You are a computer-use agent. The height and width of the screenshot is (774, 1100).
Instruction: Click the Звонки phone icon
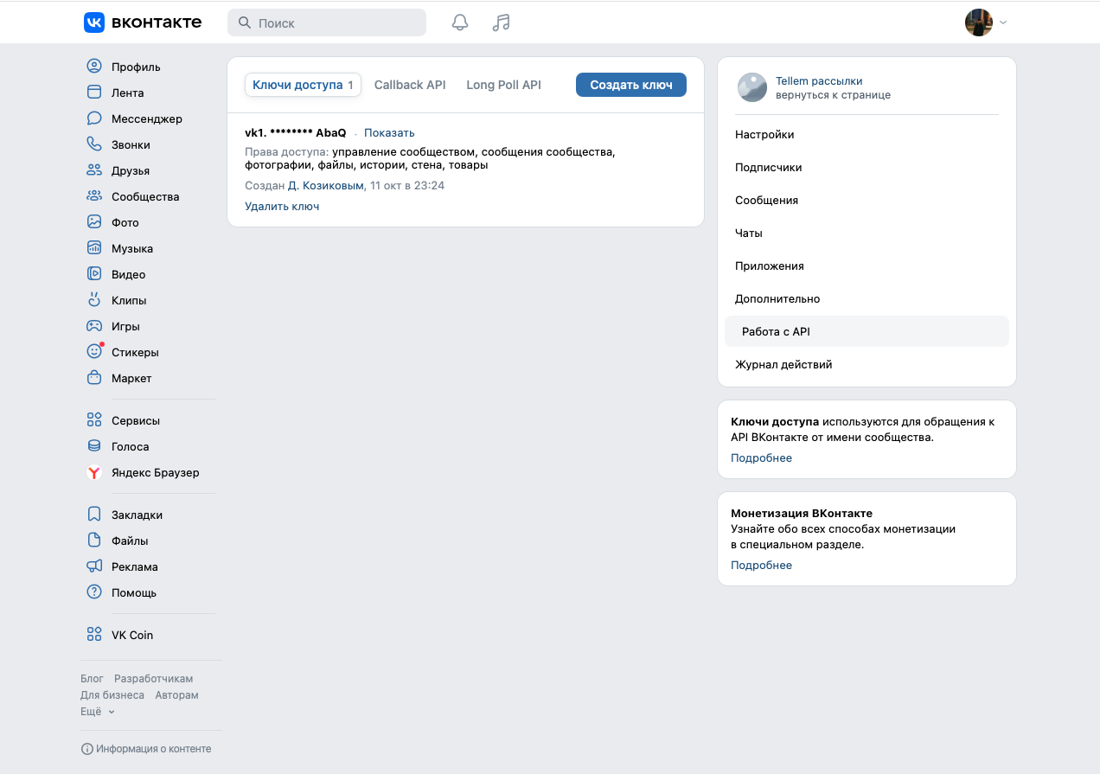coord(94,144)
